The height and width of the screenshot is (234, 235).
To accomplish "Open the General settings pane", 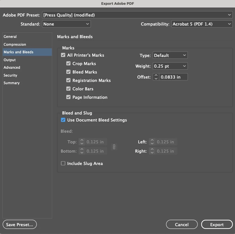I will coord(27,37).
